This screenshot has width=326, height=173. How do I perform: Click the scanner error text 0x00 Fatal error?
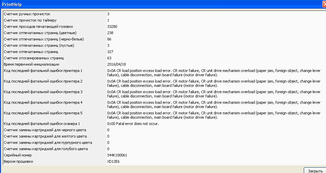coord(133,124)
